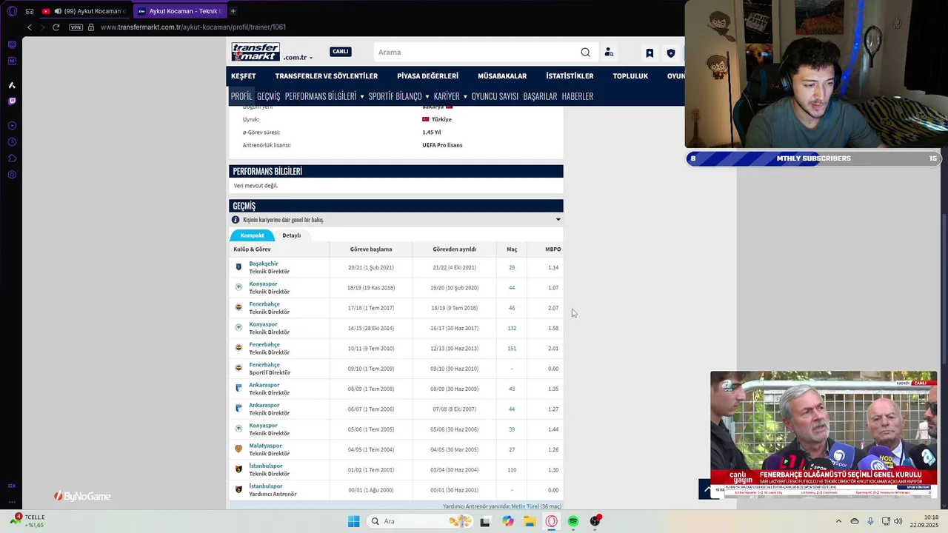Open the sidebar player icon
The height and width of the screenshot is (533, 948).
12,125
